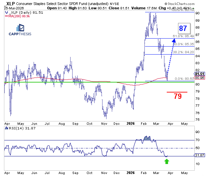Click the 25-Mar-2026 date label

[14, 8]
